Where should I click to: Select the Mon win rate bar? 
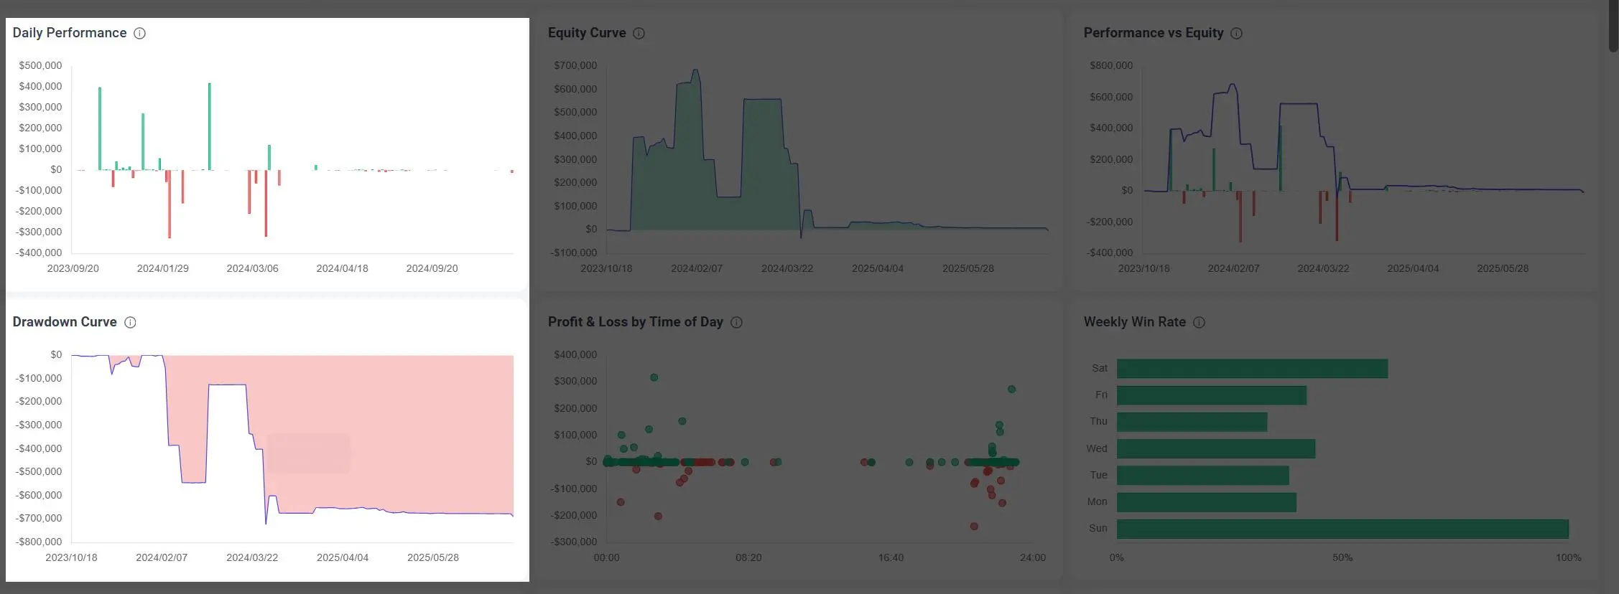coord(1206,502)
